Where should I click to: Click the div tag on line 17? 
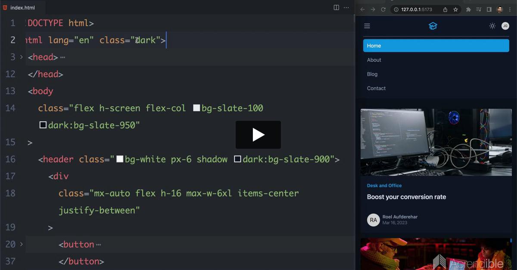[x=61, y=176]
